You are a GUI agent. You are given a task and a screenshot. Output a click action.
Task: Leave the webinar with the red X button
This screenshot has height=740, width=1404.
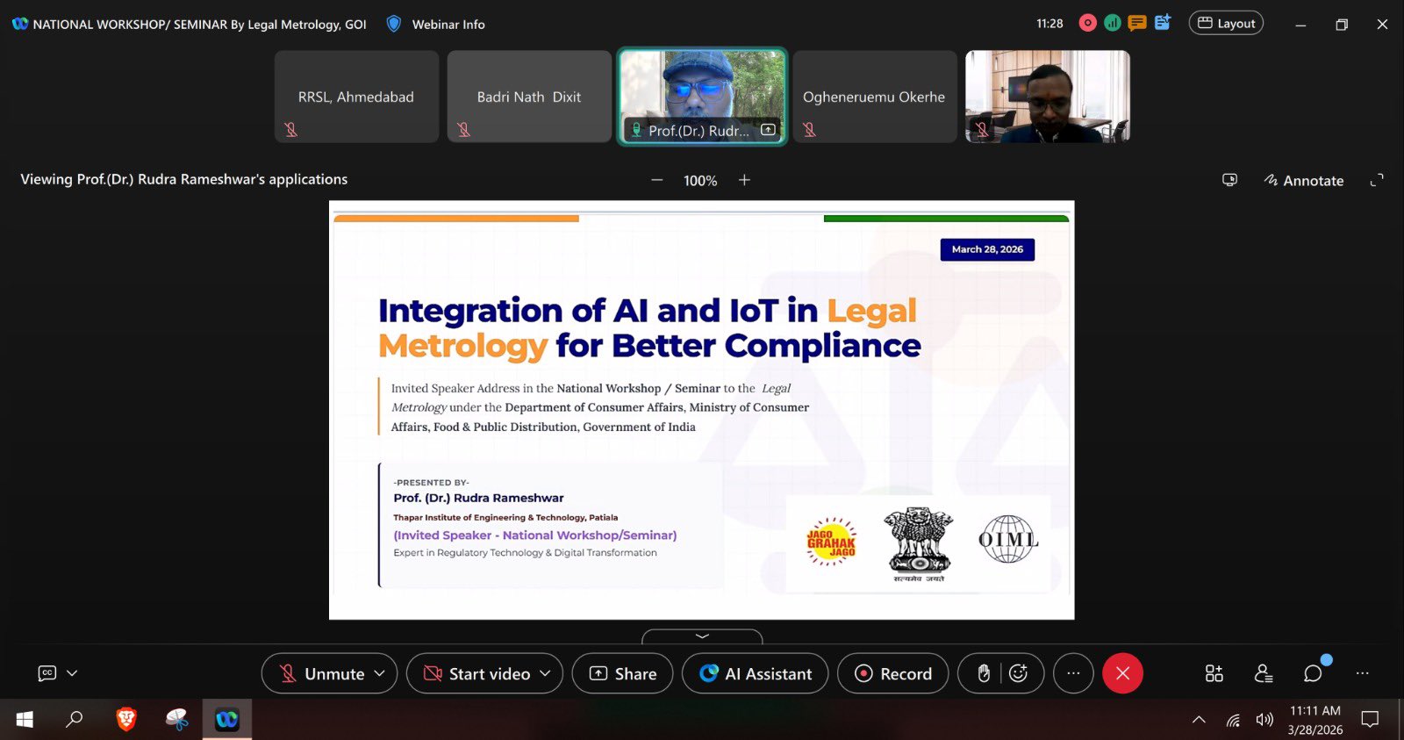pos(1122,673)
